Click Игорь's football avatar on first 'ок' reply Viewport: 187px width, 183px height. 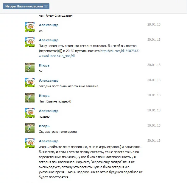(30, 67)
